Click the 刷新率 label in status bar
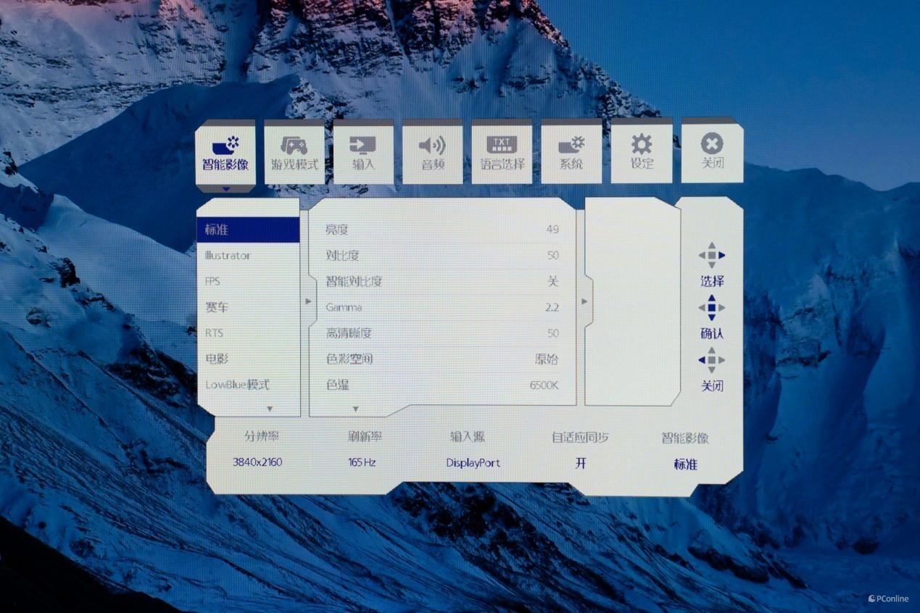Screen dimensions: 920x613 click(x=365, y=436)
